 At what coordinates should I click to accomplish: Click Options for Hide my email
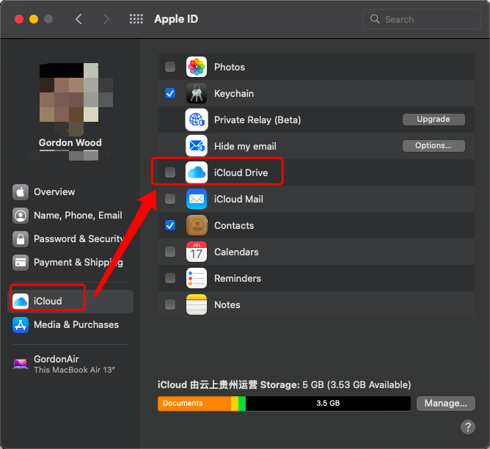click(434, 145)
